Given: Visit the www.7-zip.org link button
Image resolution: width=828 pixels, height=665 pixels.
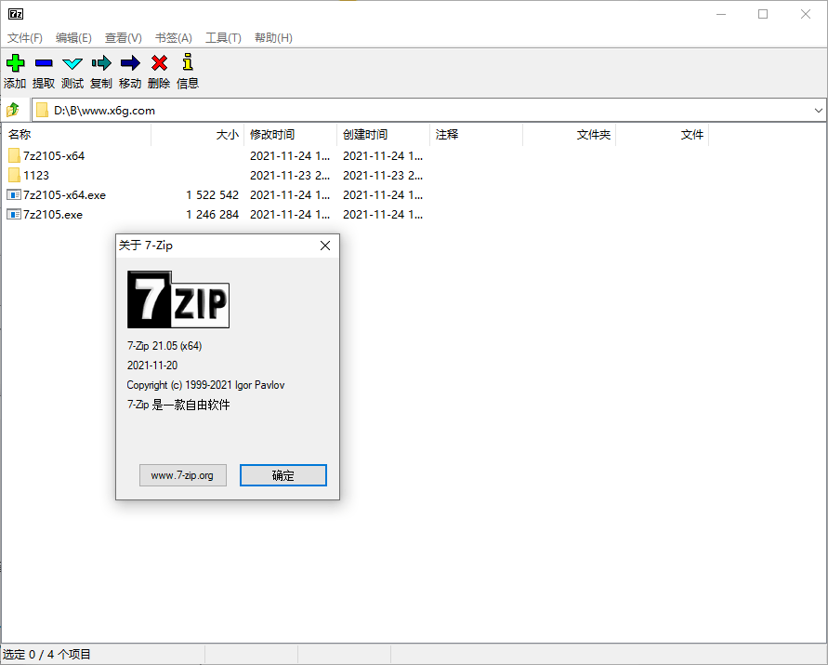Looking at the screenshot, I should pyautogui.click(x=182, y=475).
